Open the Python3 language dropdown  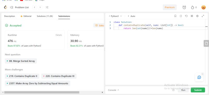pyautogui.click(x=115, y=16)
